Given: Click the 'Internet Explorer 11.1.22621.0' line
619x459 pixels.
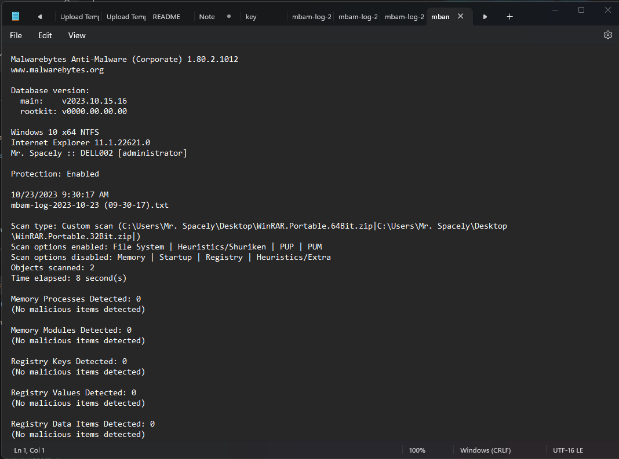Looking at the screenshot, I should point(81,142).
